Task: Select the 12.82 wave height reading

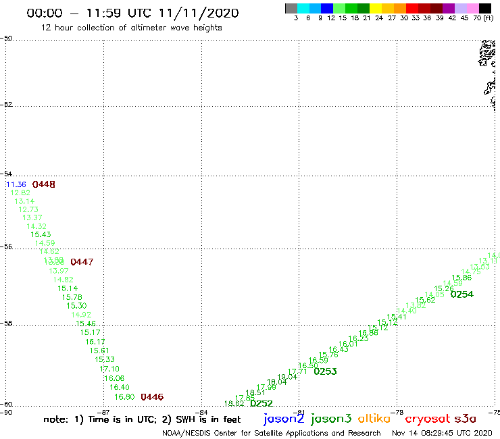Action: point(20,193)
